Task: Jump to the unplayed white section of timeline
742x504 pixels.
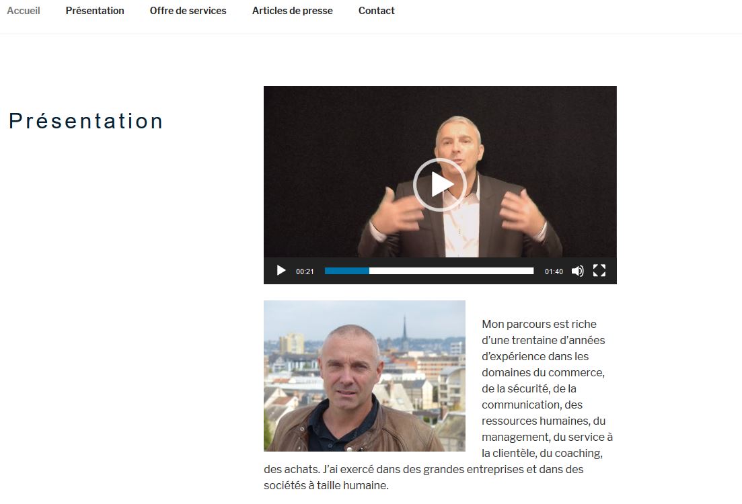Action: point(451,271)
